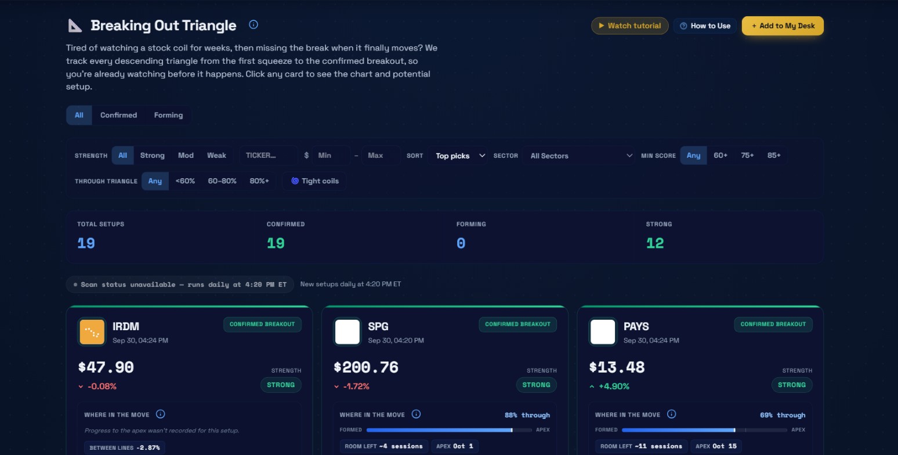Switch to the Forming tab
The image size is (898, 455).
tap(168, 115)
